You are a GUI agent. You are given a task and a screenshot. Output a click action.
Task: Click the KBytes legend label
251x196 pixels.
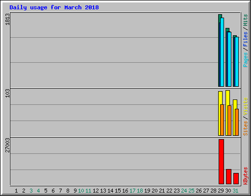(246, 176)
